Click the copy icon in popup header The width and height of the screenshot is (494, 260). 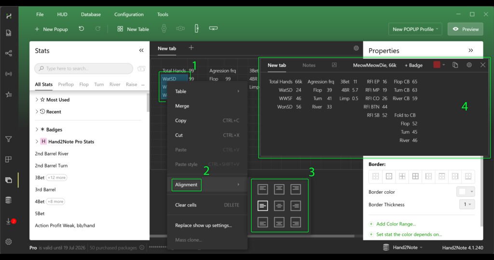(455, 65)
